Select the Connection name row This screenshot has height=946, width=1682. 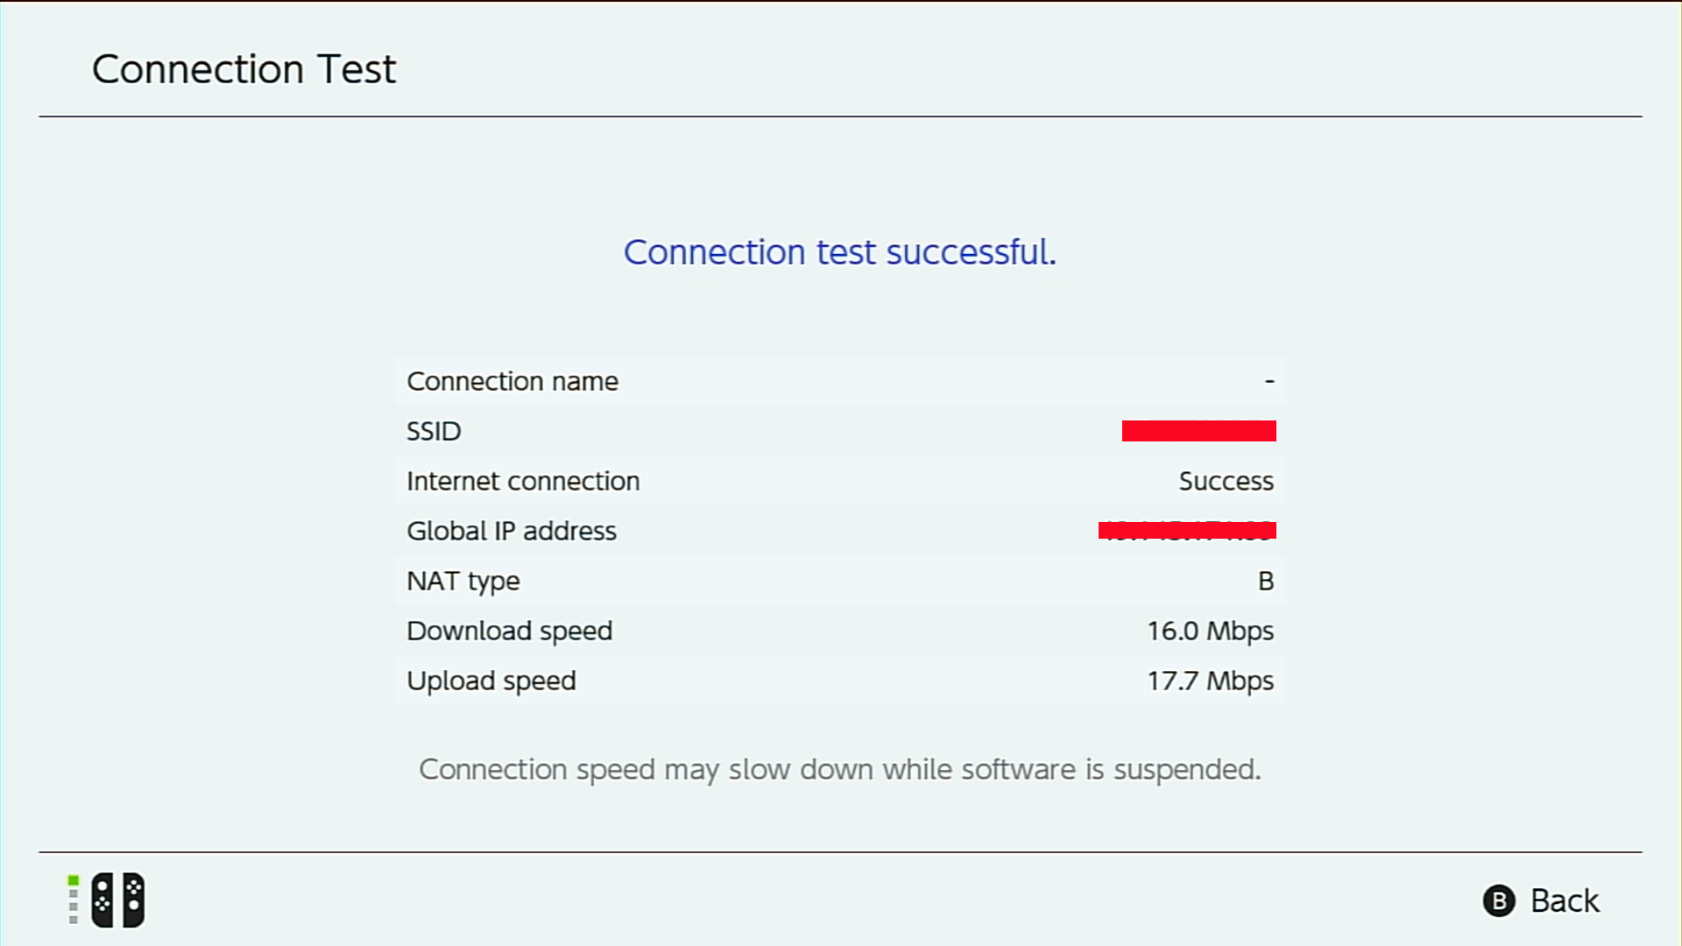[839, 381]
